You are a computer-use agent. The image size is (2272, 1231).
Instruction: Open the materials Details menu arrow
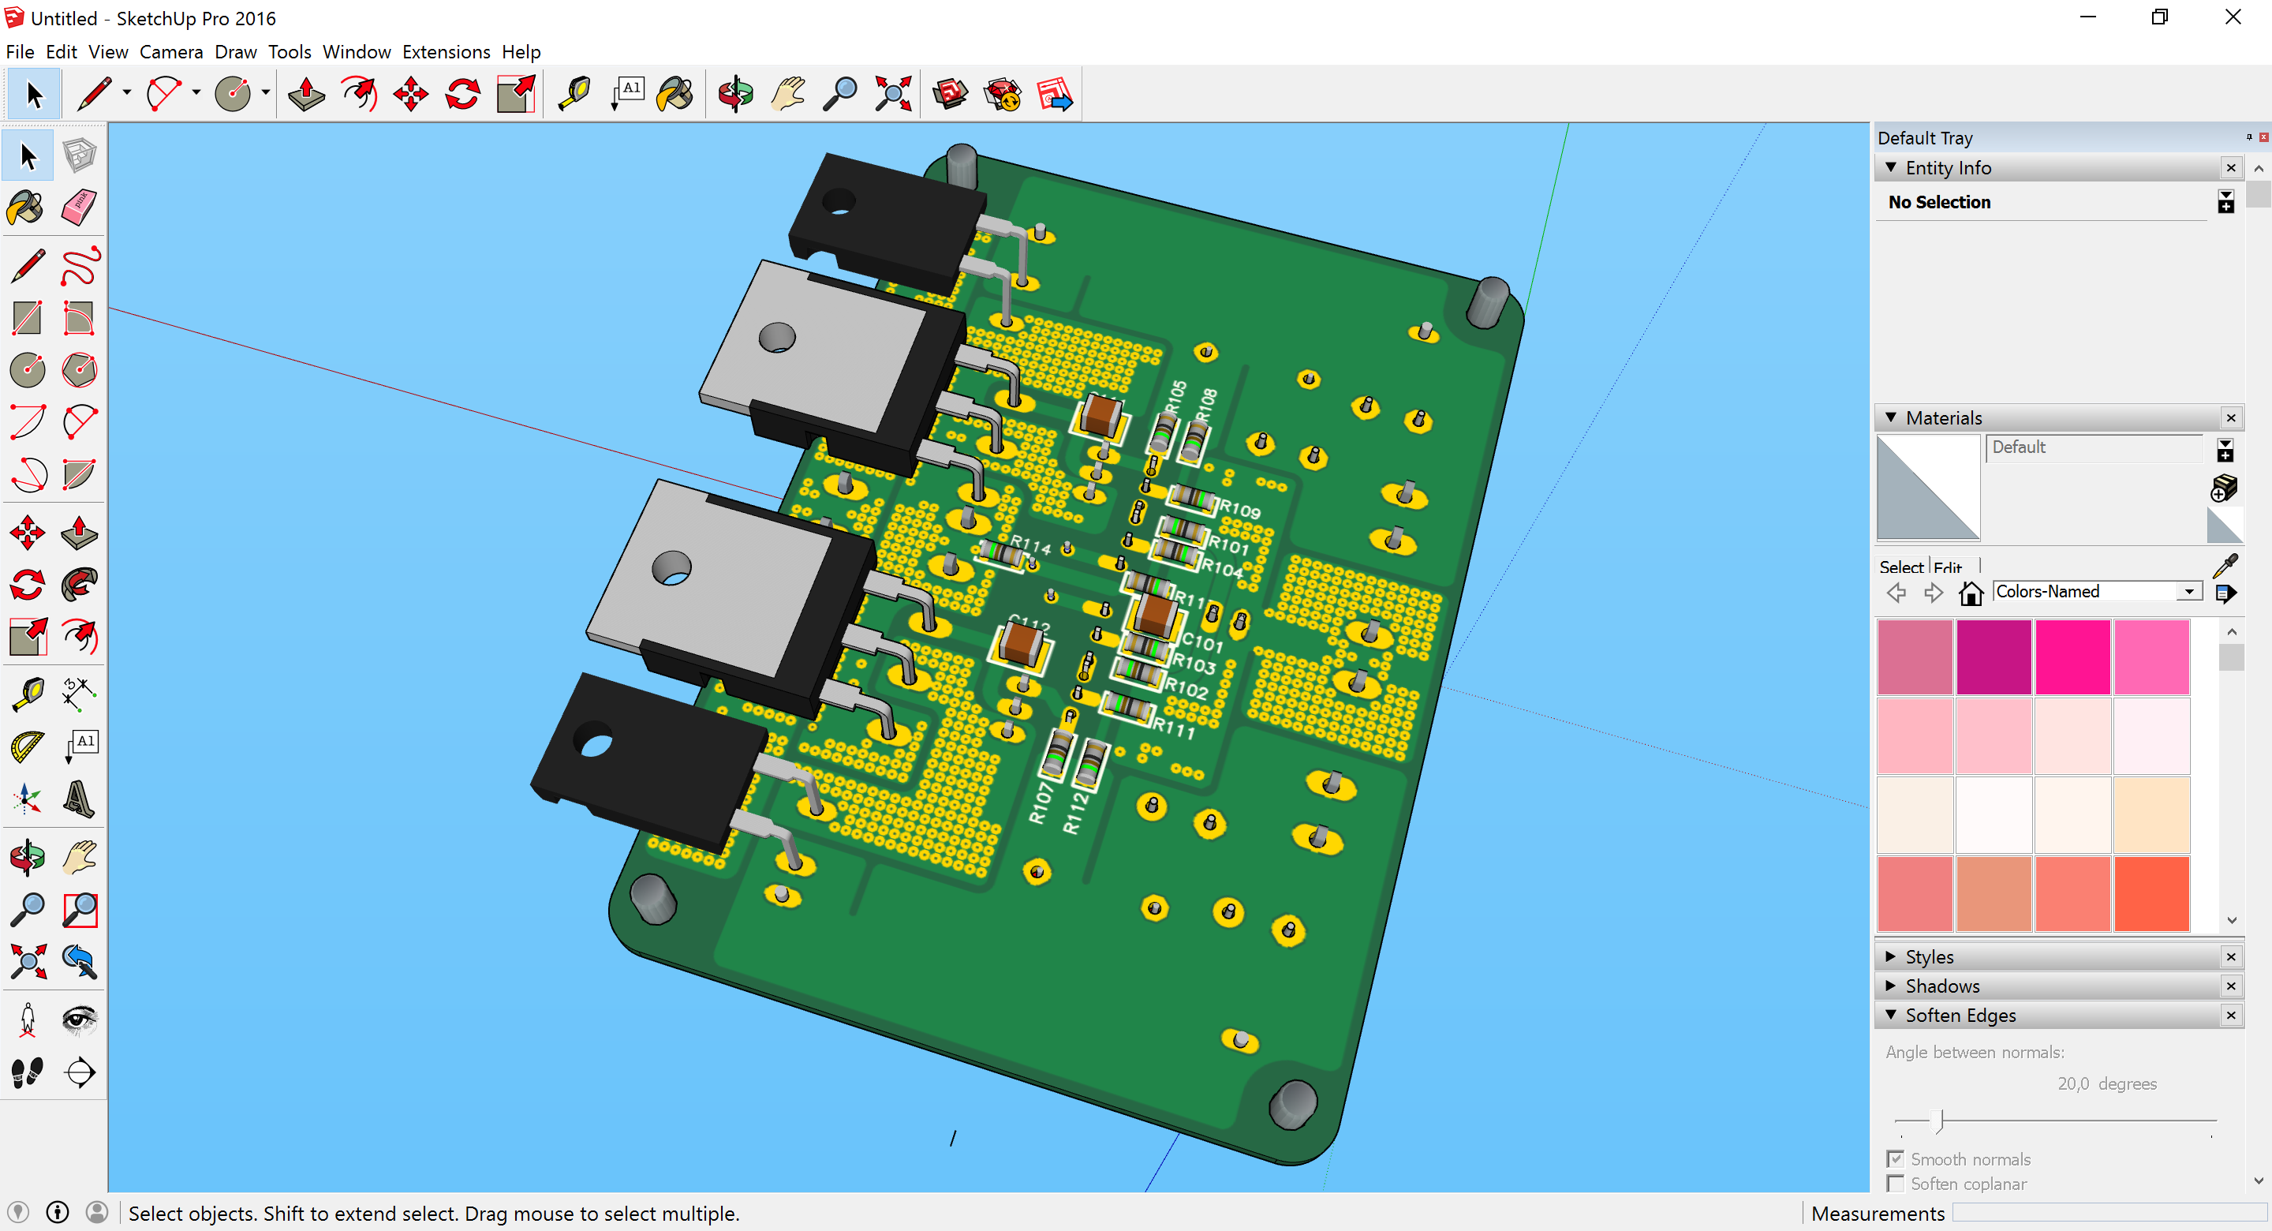coord(2225,593)
